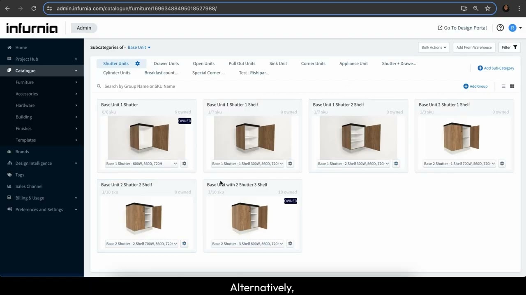Click the Tags sidebar icon
This screenshot has width=526, height=295.
(x=9, y=175)
